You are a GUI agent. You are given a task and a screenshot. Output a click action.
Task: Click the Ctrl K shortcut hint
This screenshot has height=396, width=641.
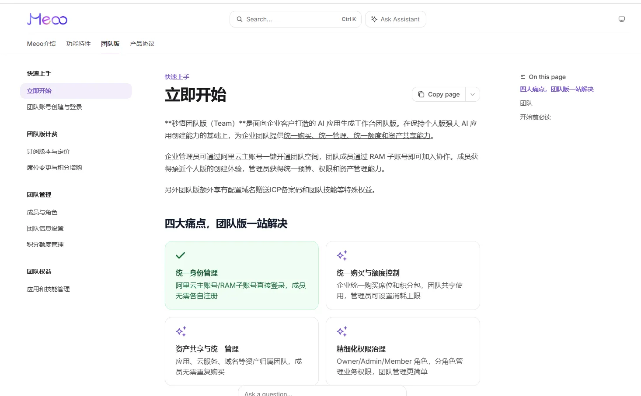click(348, 19)
